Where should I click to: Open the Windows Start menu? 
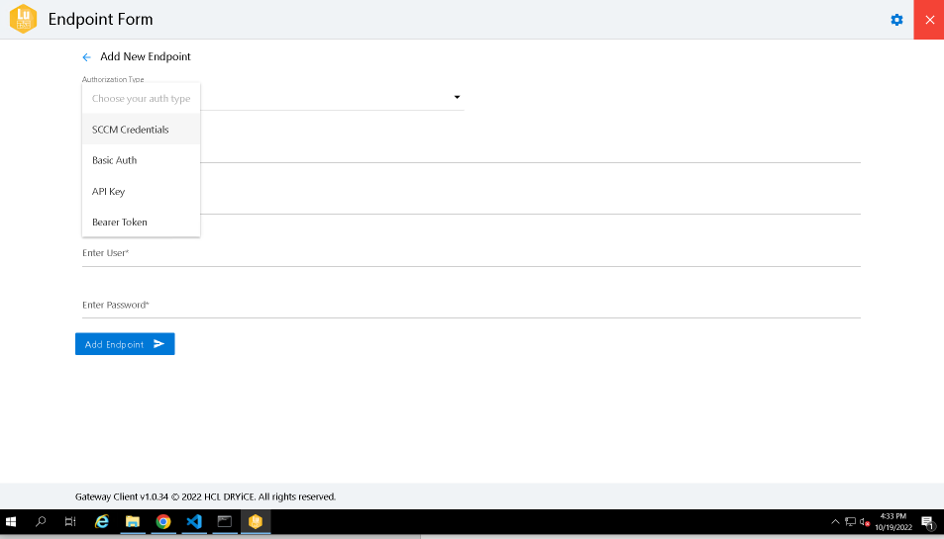click(x=11, y=521)
